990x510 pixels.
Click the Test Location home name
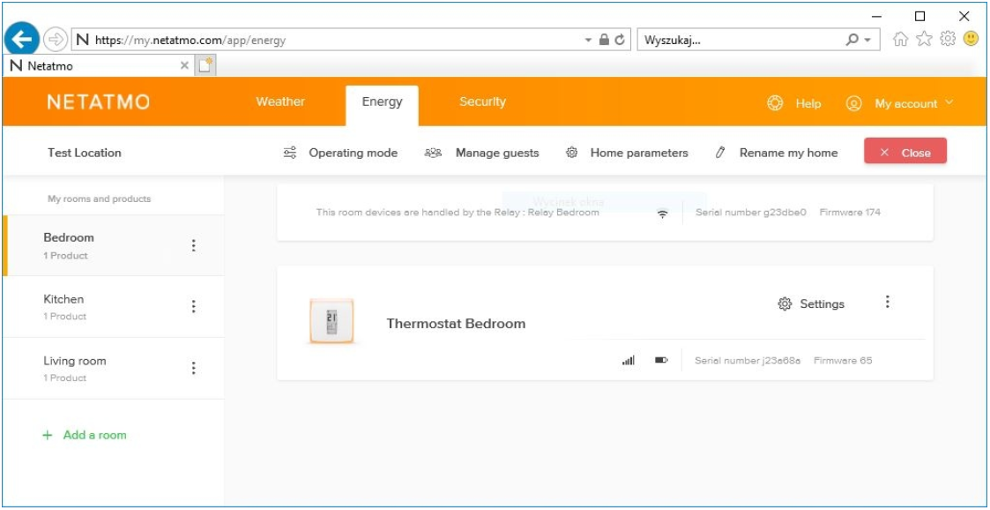pos(85,153)
